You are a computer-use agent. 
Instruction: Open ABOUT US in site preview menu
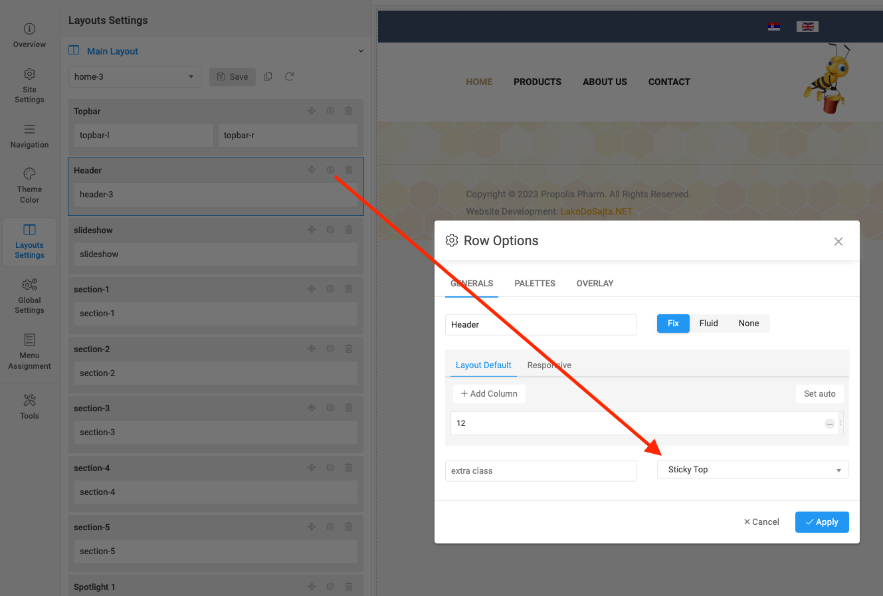click(605, 82)
